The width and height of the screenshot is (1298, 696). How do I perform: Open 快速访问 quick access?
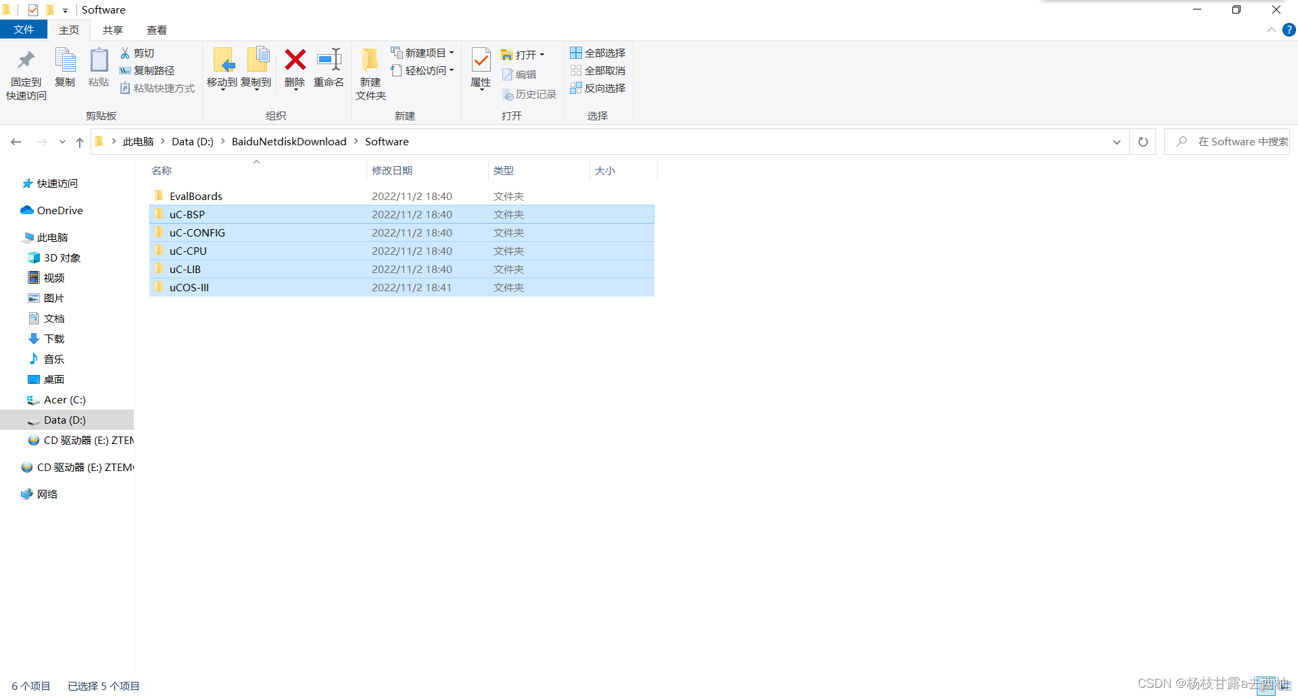pos(49,183)
